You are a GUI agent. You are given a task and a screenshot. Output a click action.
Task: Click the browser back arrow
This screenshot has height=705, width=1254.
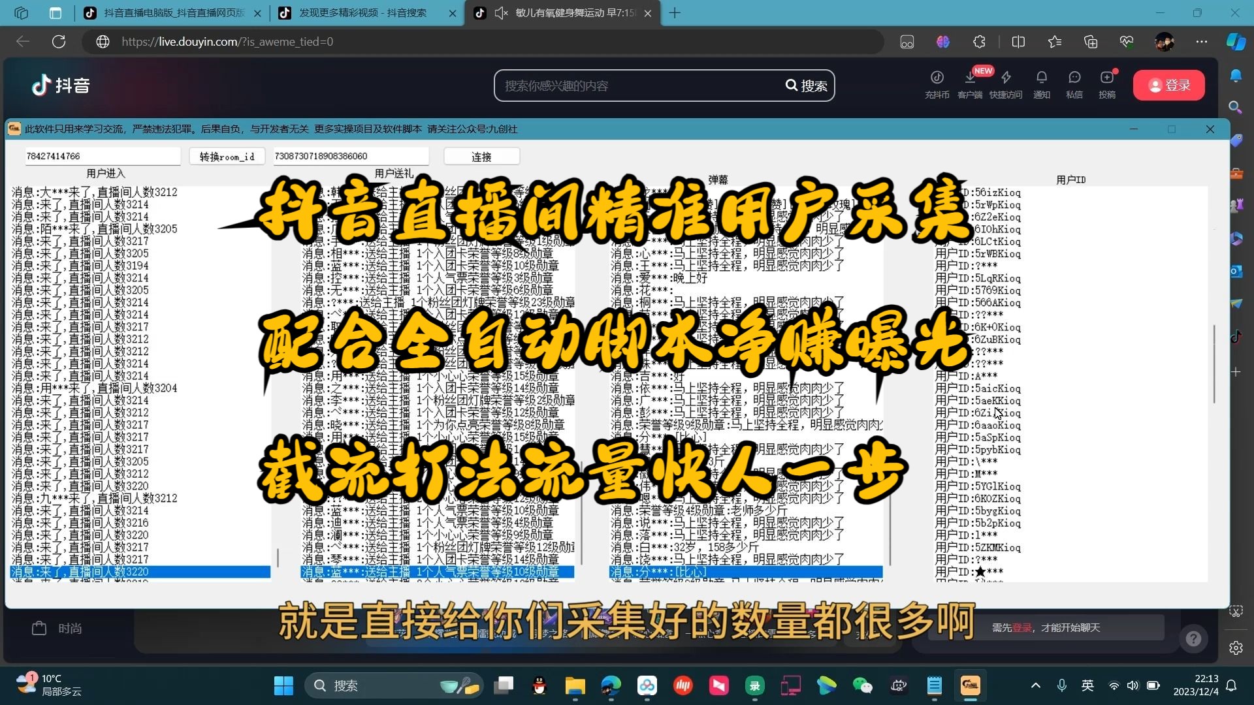pos(23,42)
